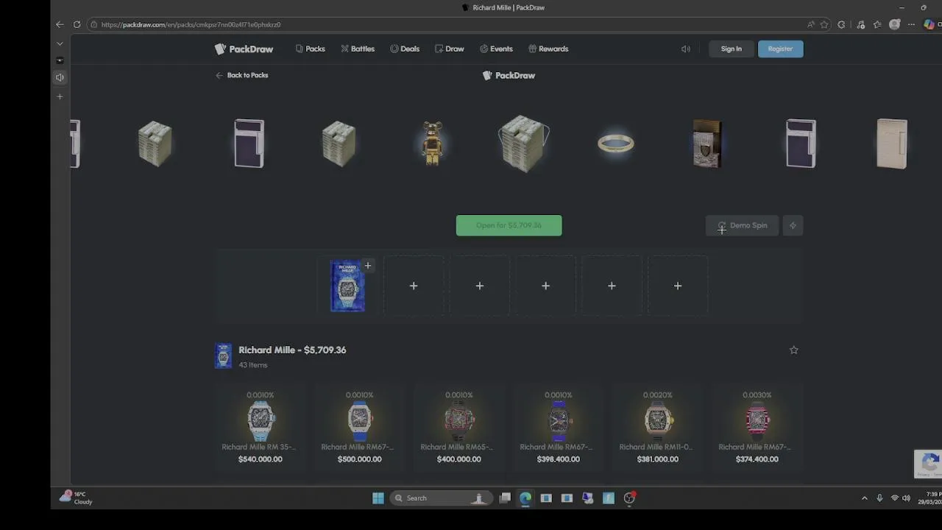Open the weather widget showing 16°C Cloudy
Viewport: 942px width, 530px height.
pyautogui.click(x=77, y=498)
